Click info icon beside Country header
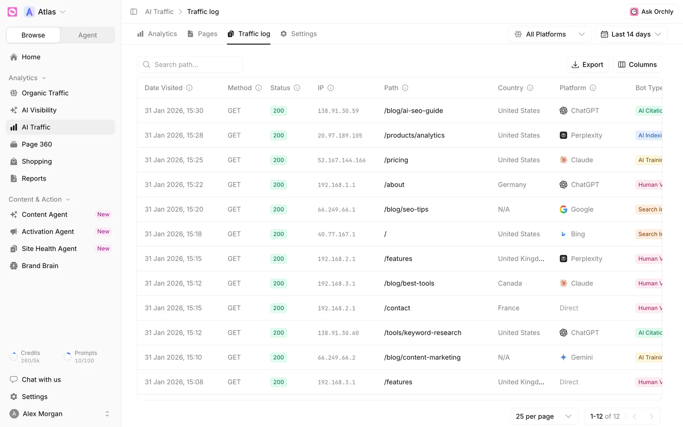 pyautogui.click(x=530, y=88)
